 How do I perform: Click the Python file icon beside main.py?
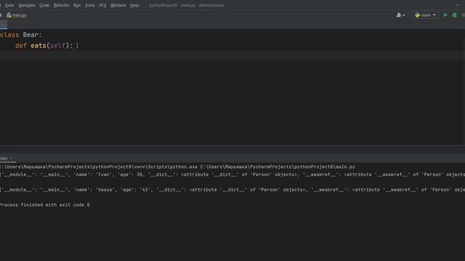point(9,15)
